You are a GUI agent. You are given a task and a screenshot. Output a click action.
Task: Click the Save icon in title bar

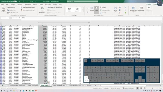click(x=19, y=1)
